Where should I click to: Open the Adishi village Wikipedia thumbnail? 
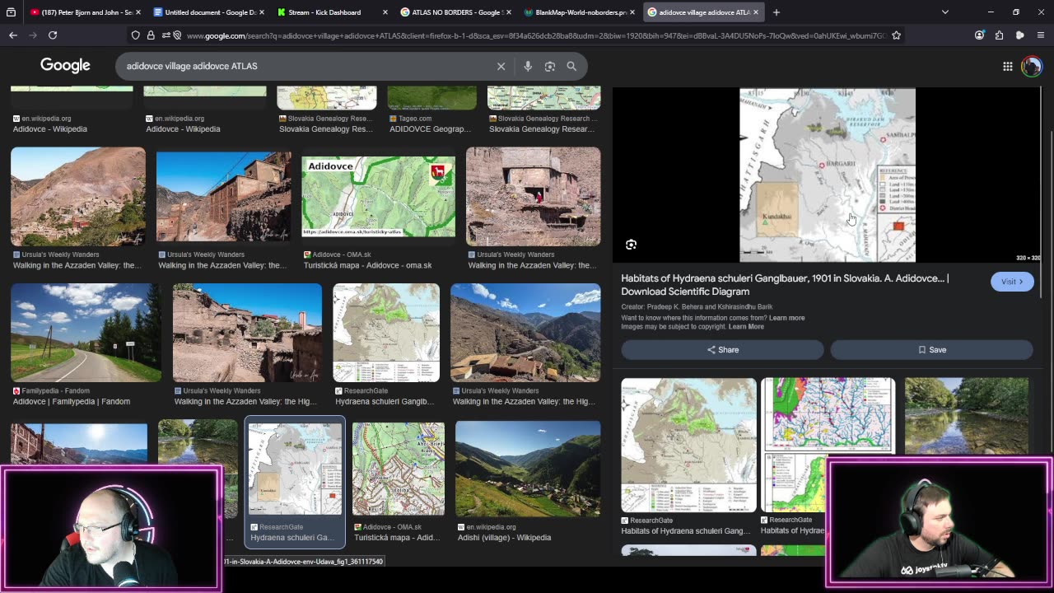528,469
